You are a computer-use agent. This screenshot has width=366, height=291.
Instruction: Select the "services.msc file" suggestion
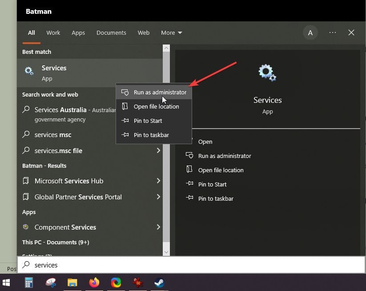click(x=90, y=151)
